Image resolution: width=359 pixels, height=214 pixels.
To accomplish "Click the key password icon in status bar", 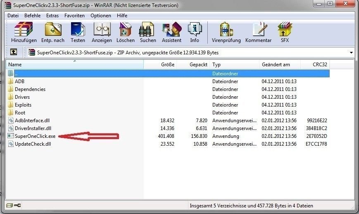I will pyautogui.click(x=17, y=205).
